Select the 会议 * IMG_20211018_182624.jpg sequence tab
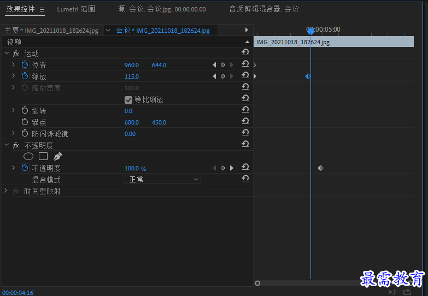428x296 pixels. (x=163, y=30)
